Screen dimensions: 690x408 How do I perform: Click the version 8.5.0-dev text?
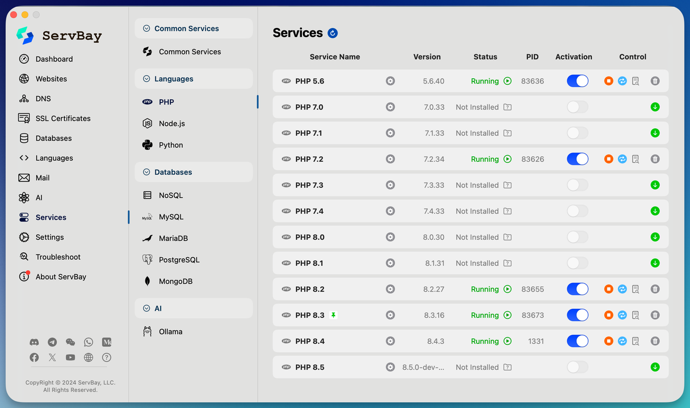[424, 367]
